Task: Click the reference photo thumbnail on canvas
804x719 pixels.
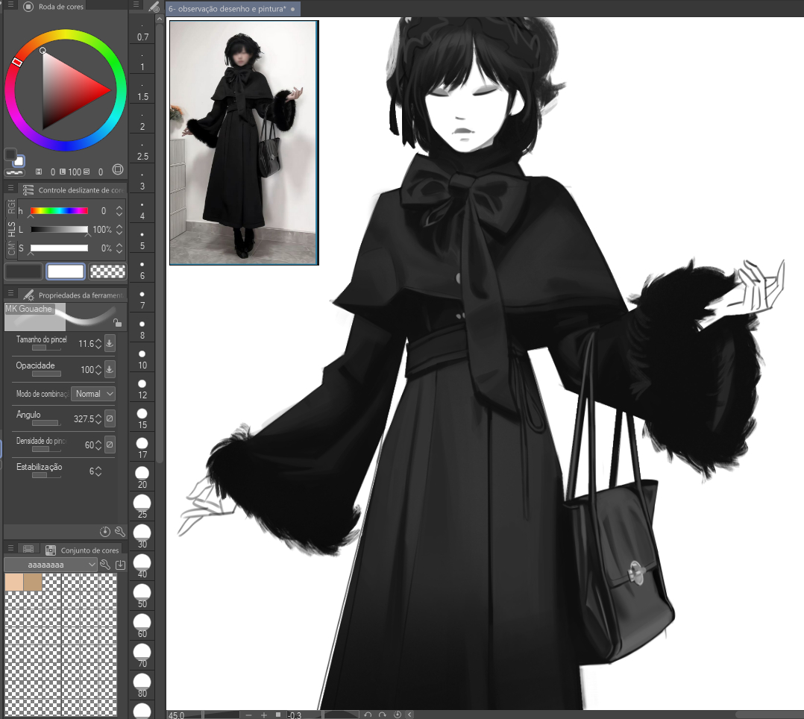Action: coord(244,142)
